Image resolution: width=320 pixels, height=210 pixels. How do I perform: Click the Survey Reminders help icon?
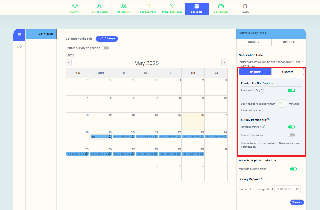pyautogui.click(x=268, y=120)
